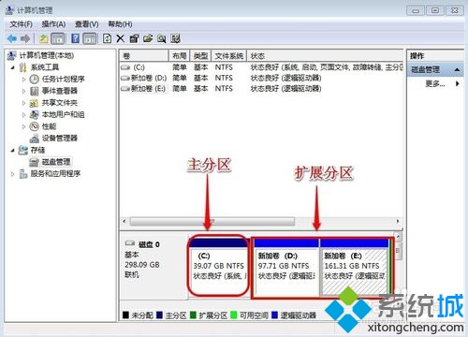Collapse the 存储 tree node
This screenshot has width=468, height=337.
click(x=12, y=151)
